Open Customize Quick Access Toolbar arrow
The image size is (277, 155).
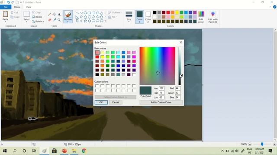(x=21, y=3)
